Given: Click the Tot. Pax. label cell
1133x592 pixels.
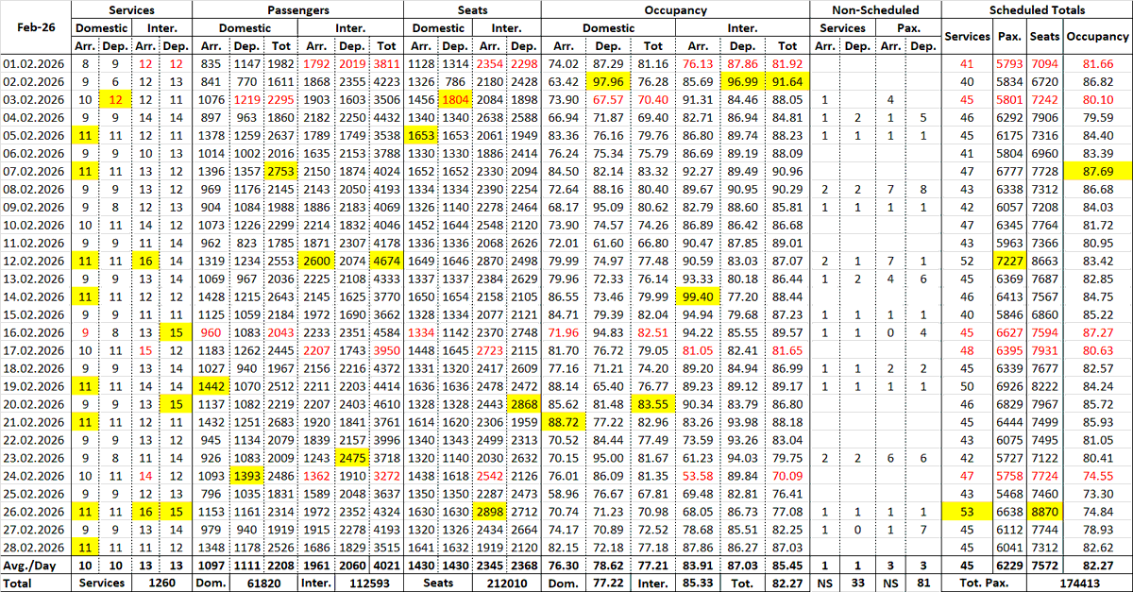Looking at the screenshot, I should coord(986,583).
